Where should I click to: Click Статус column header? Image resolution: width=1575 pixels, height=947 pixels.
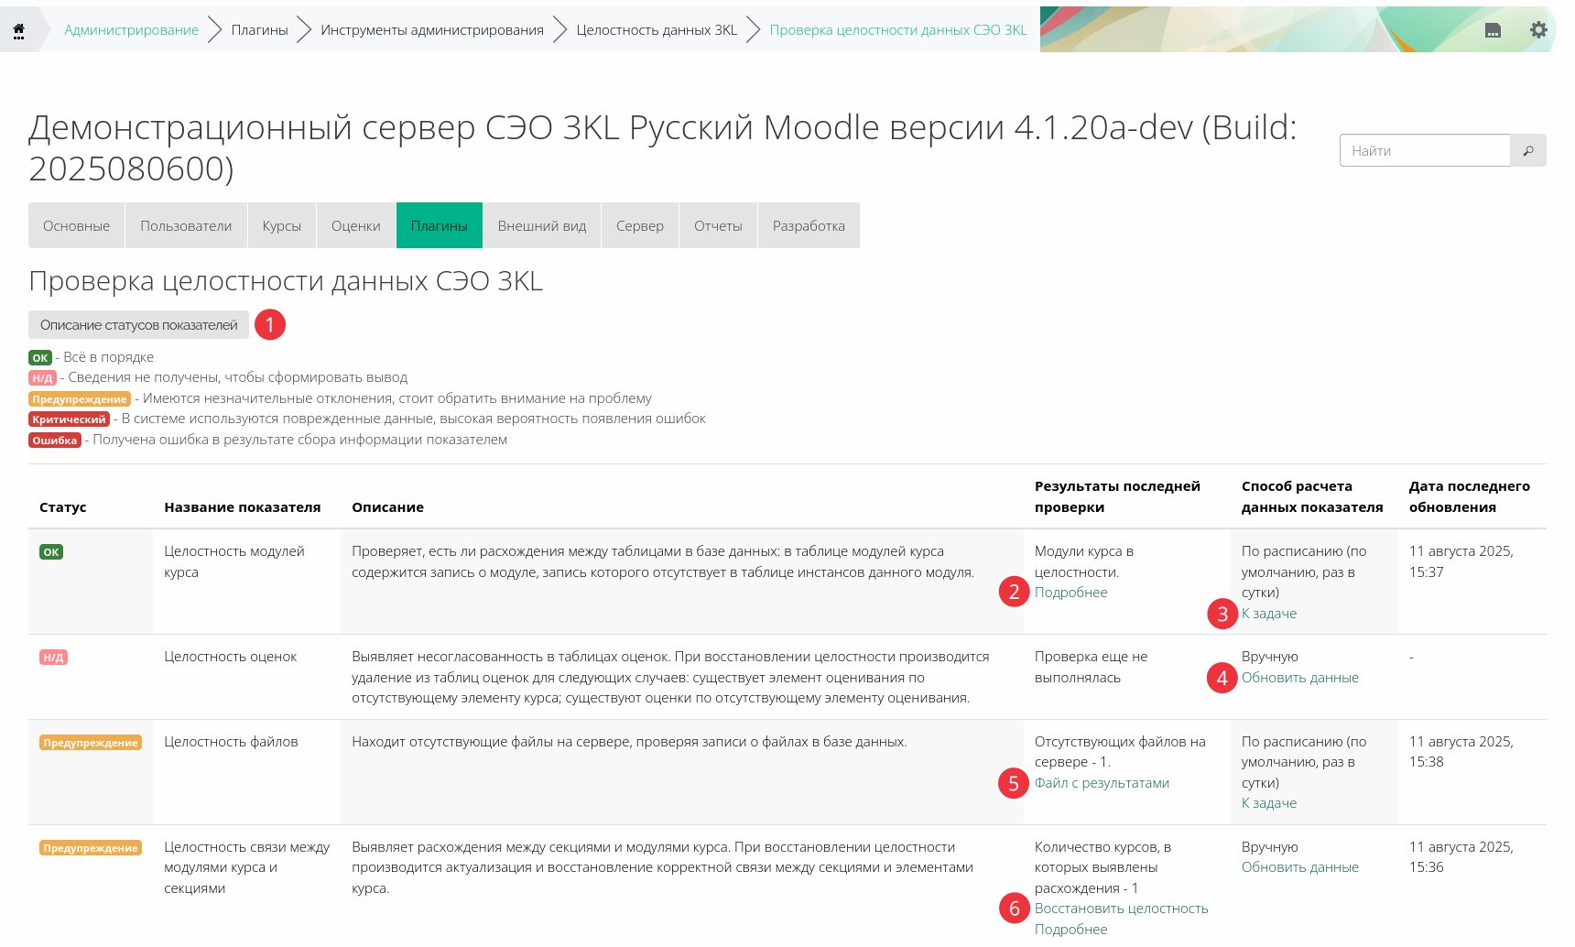pos(62,507)
